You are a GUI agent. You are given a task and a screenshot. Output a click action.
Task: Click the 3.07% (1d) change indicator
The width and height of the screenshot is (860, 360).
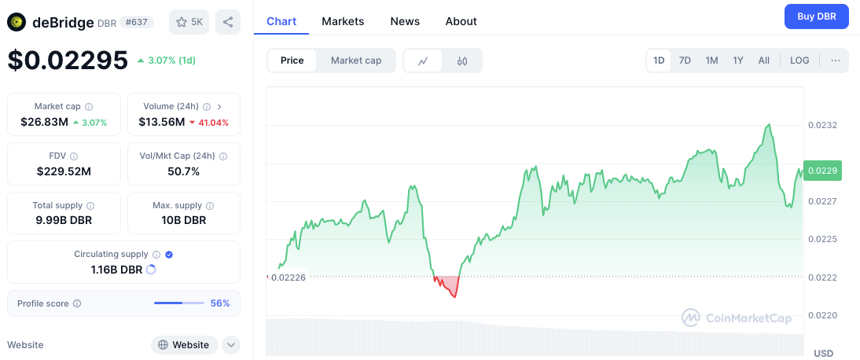tap(166, 61)
